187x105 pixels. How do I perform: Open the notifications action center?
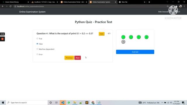click(183, 102)
